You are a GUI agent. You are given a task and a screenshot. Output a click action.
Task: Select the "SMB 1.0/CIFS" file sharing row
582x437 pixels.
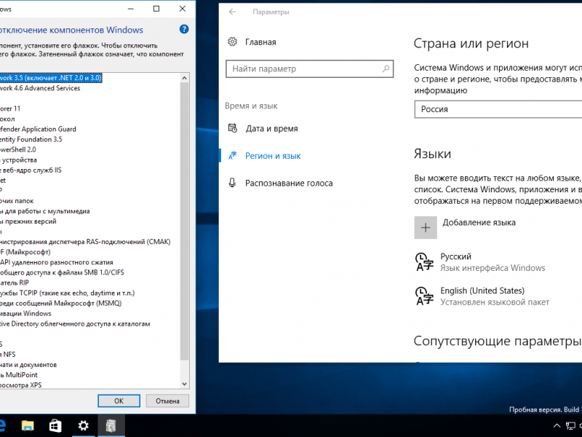(x=63, y=272)
